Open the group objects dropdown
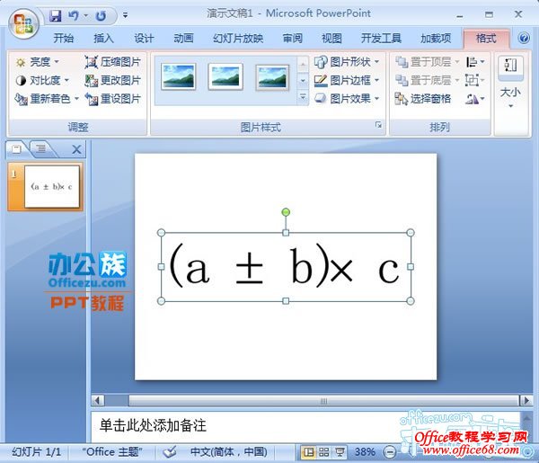The image size is (539, 463). coord(475,81)
